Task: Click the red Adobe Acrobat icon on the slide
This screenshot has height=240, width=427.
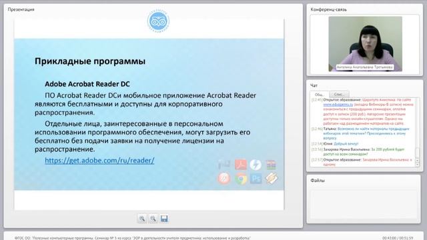Action: pyautogui.click(x=241, y=165)
